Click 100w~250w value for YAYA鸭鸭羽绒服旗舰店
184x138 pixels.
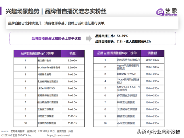[152, 81]
